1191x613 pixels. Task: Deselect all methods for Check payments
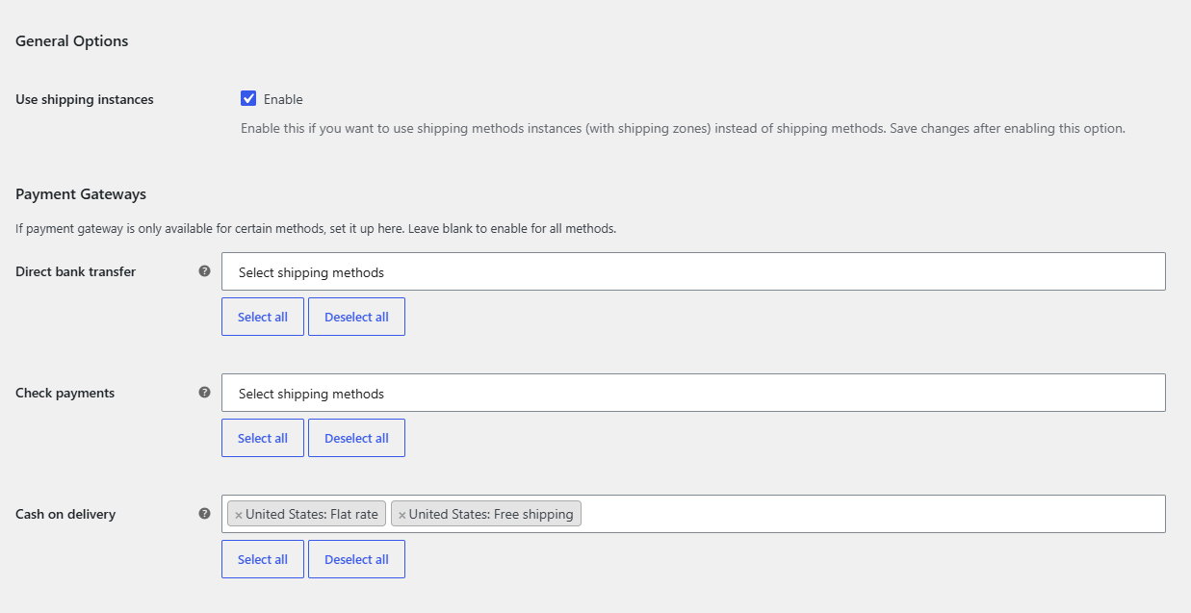[x=356, y=438]
